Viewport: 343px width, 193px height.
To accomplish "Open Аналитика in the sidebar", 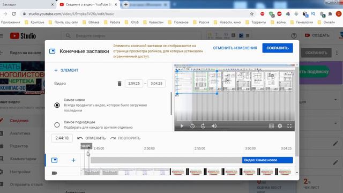I will [20, 133].
